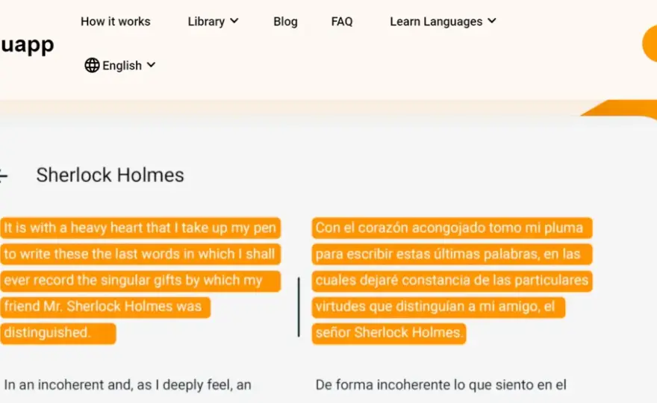Image resolution: width=657 pixels, height=403 pixels.
Task: Open the How it works page
Action: coord(116,22)
